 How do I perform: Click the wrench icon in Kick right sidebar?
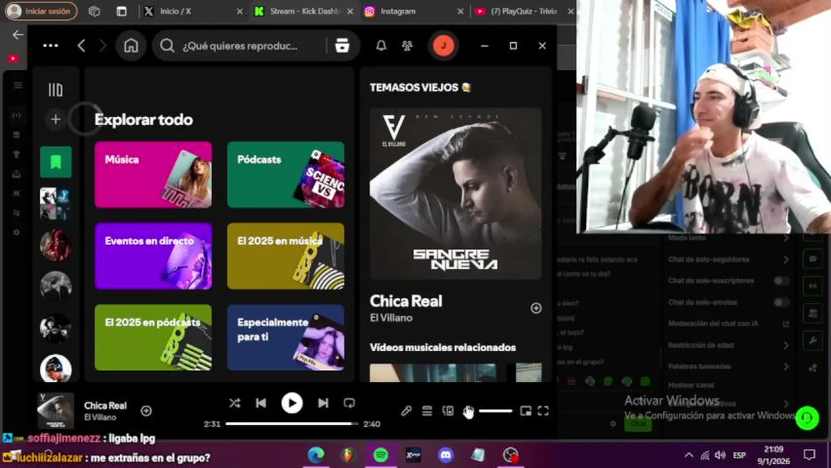pos(813,341)
